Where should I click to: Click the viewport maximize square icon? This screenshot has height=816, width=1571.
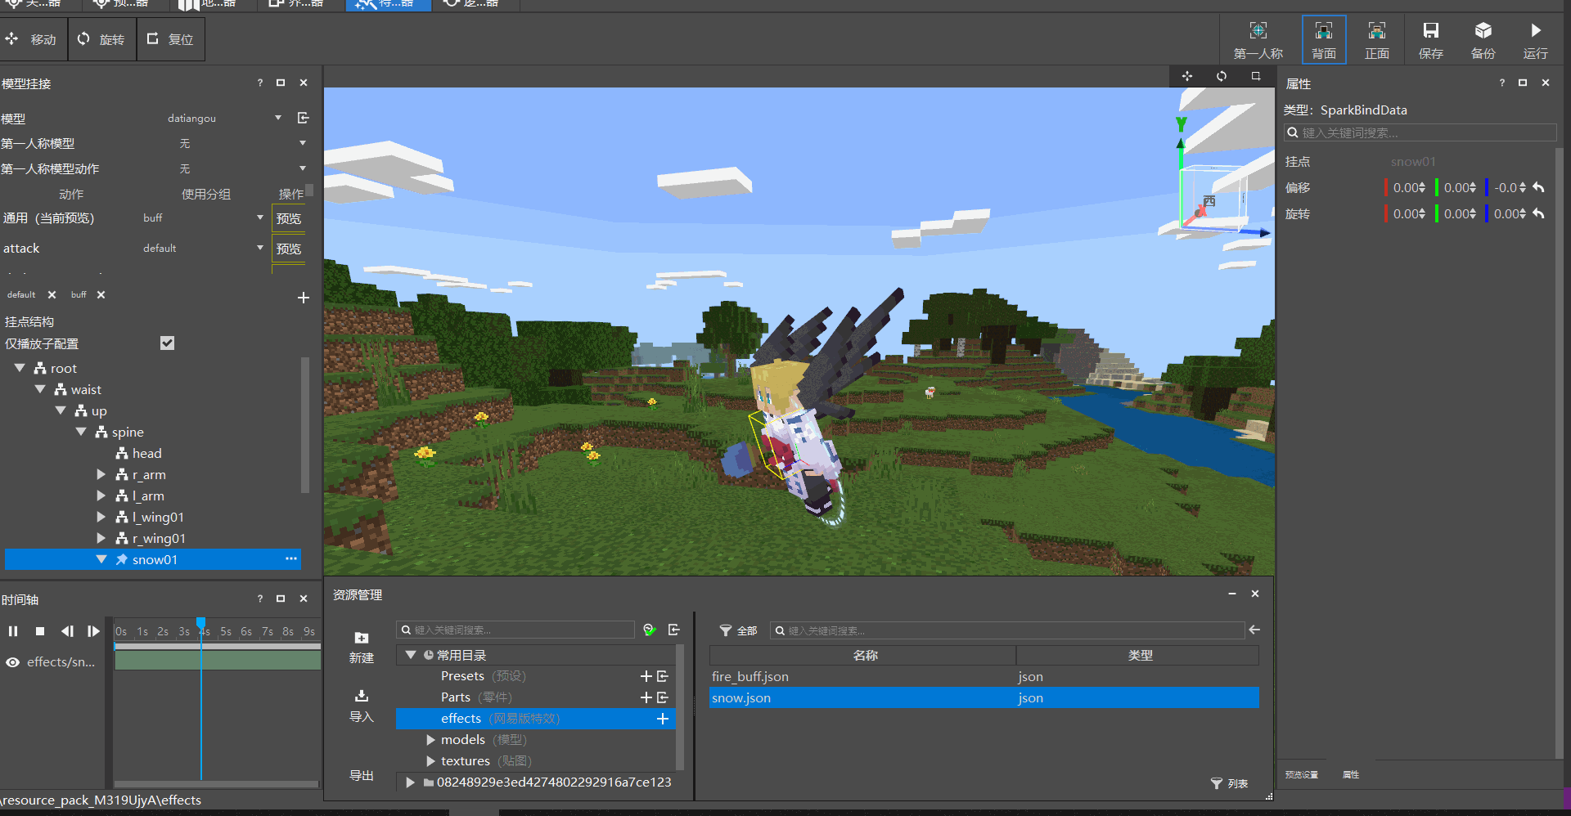1256,76
